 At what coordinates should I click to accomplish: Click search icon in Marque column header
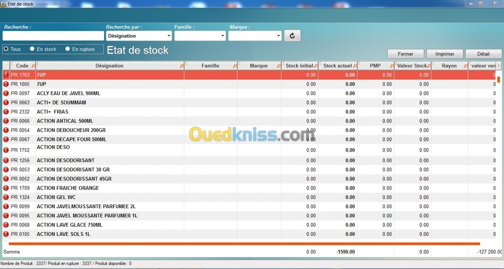tap(278, 66)
